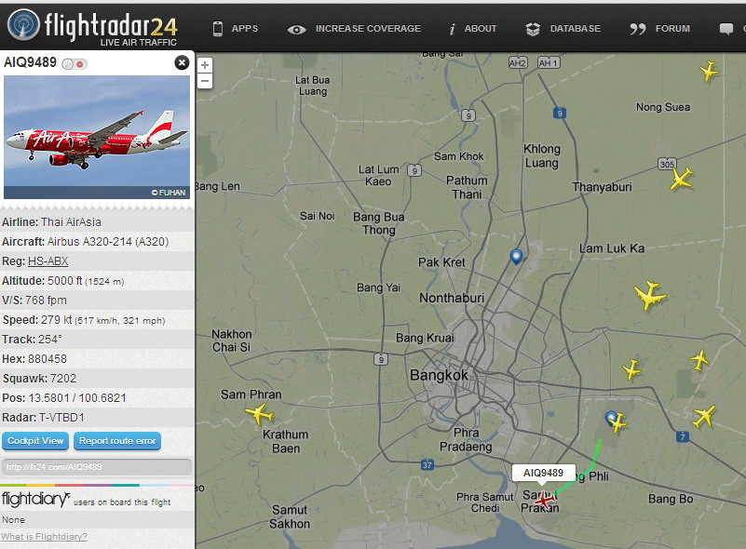Go to the Forum
Screen dimensions: 746x549
[x=660, y=29]
